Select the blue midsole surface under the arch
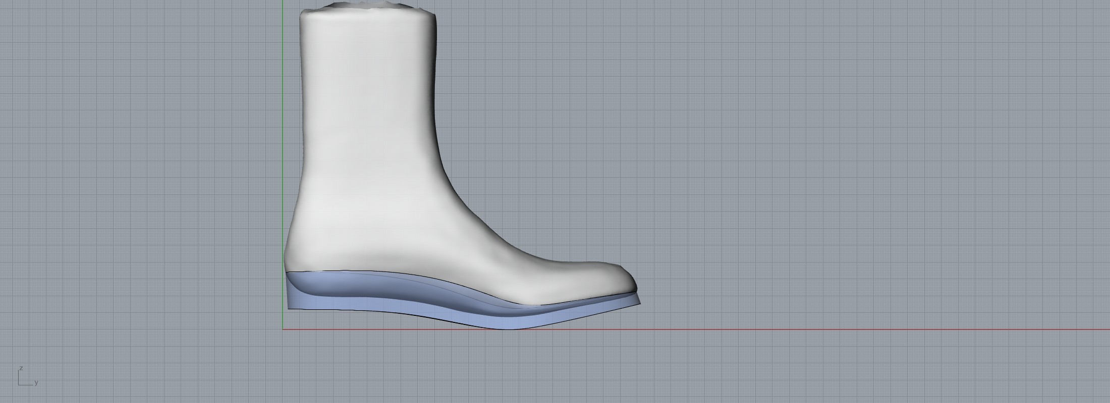Viewport: 1110px width, 403px height. [x=429, y=300]
